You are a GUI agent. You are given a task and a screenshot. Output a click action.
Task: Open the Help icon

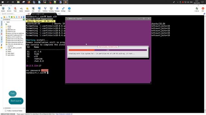69,9
